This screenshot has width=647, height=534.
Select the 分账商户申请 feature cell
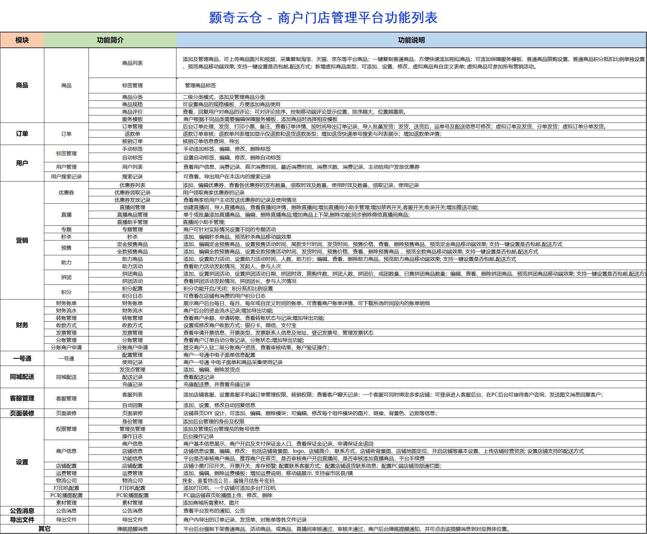tap(132, 348)
